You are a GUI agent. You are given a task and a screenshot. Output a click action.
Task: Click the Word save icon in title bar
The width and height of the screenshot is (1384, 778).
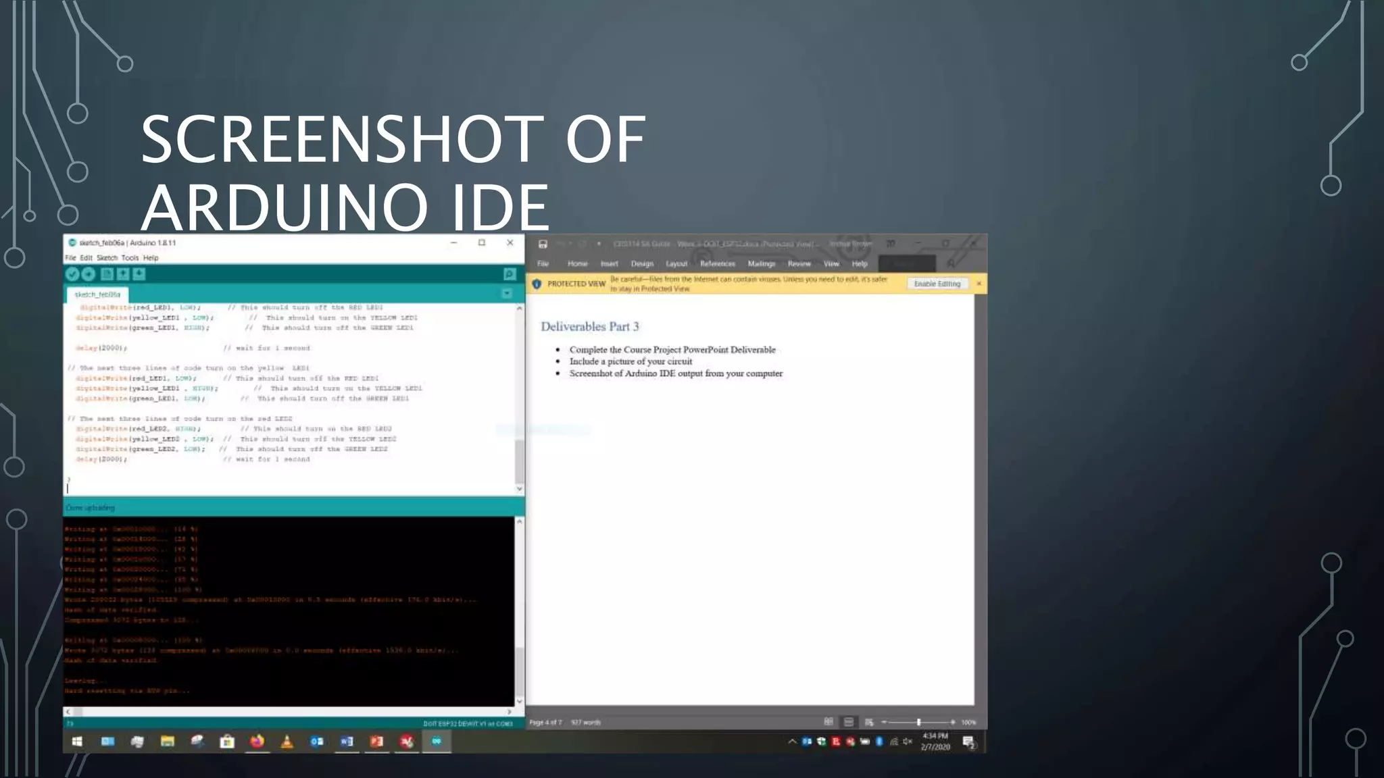543,244
